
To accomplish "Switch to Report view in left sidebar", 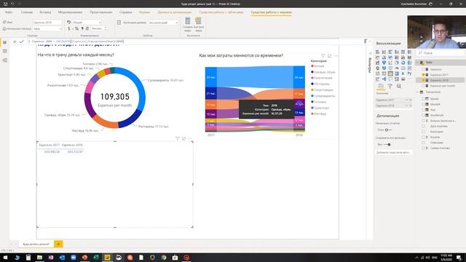I will (5, 42).
